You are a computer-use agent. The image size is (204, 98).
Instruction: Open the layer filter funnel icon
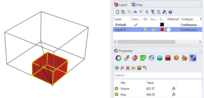coord(152,12)
